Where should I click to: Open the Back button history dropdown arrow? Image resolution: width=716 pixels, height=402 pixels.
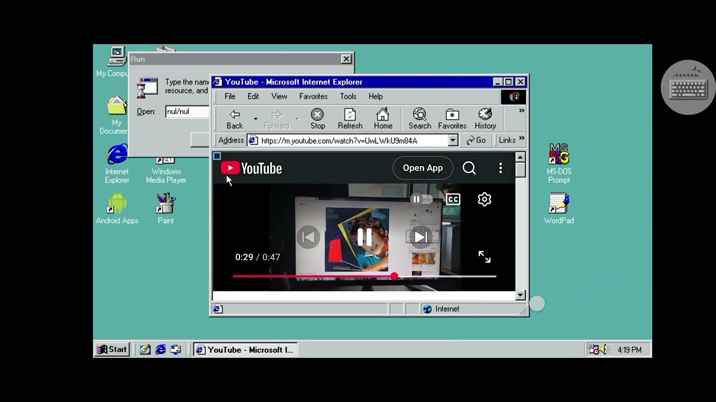tap(255, 119)
